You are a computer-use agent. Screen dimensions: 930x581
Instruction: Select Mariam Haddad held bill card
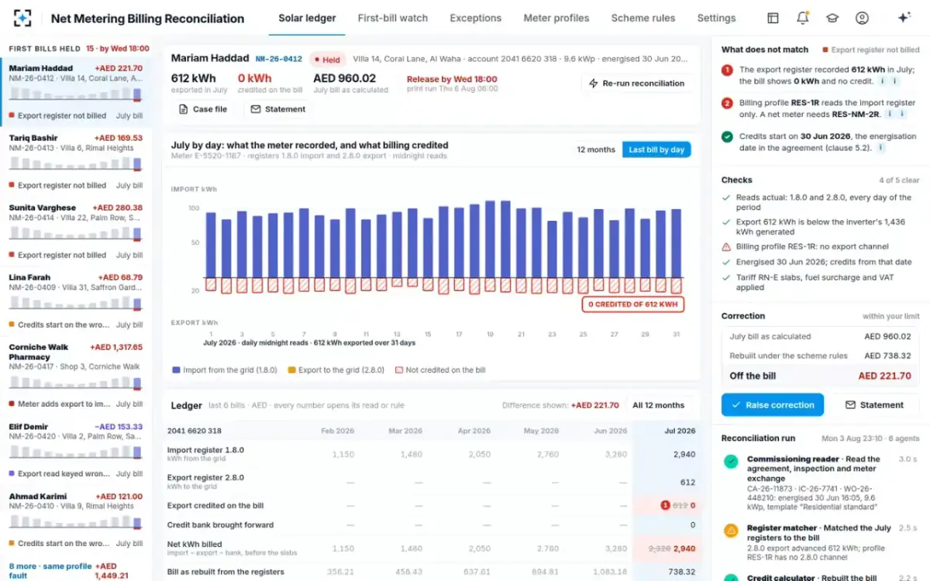coord(76,91)
